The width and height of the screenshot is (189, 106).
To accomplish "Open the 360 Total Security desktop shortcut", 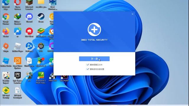I will click(x=6, y=92).
